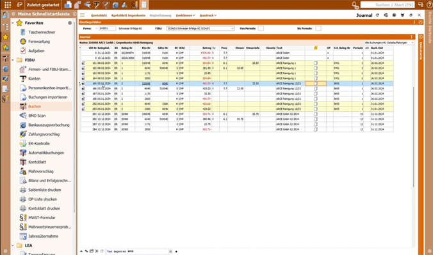Screen dimensions: 433x255
Task: Click the Kontoblatt Gegenkonto menu item
Action: [x=128, y=15]
